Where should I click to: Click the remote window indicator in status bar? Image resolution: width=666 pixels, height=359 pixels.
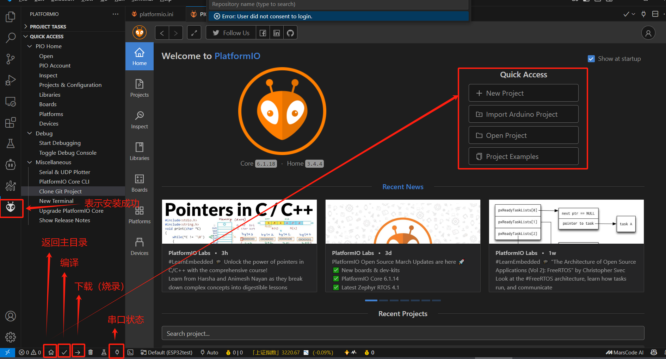tap(7, 352)
